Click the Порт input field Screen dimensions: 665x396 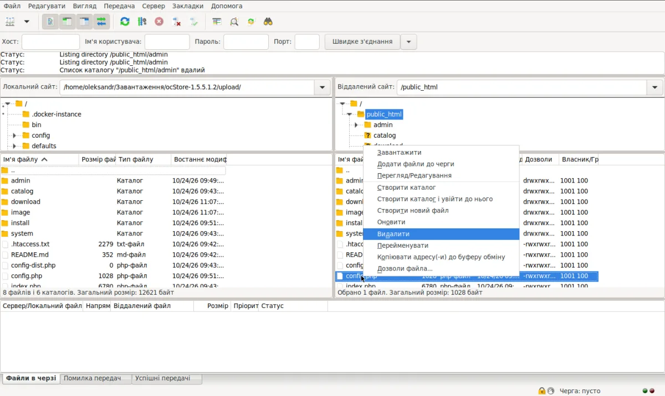[x=307, y=41]
